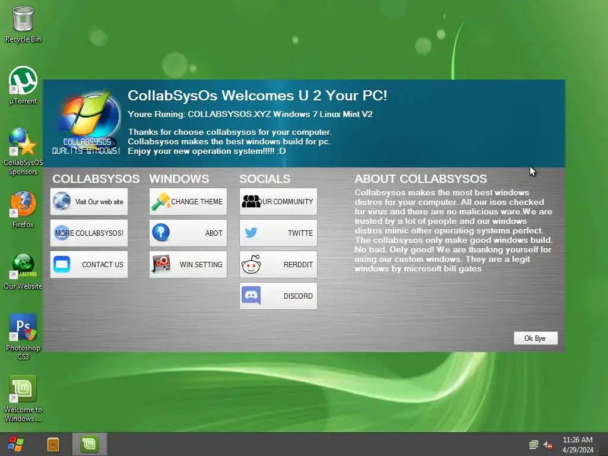Viewport: 608px width, 456px height.
Task: Open the clock showing 11:26 AM
Action: pyautogui.click(x=578, y=440)
